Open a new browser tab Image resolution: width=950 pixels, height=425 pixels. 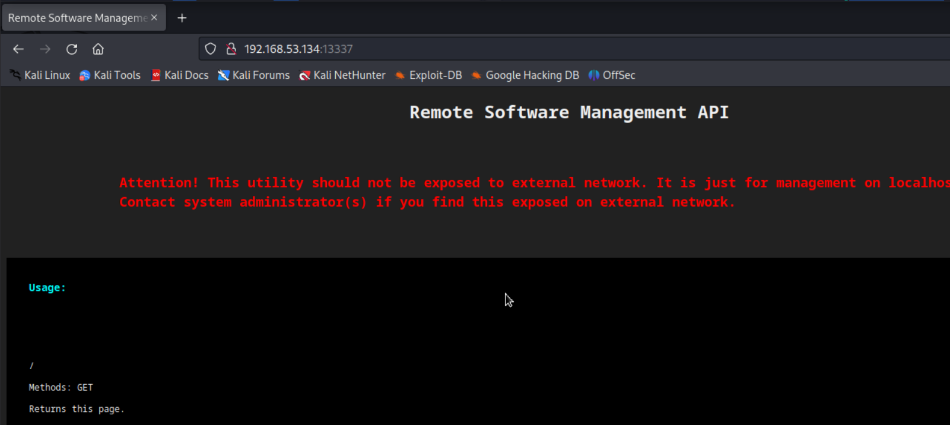pos(182,18)
